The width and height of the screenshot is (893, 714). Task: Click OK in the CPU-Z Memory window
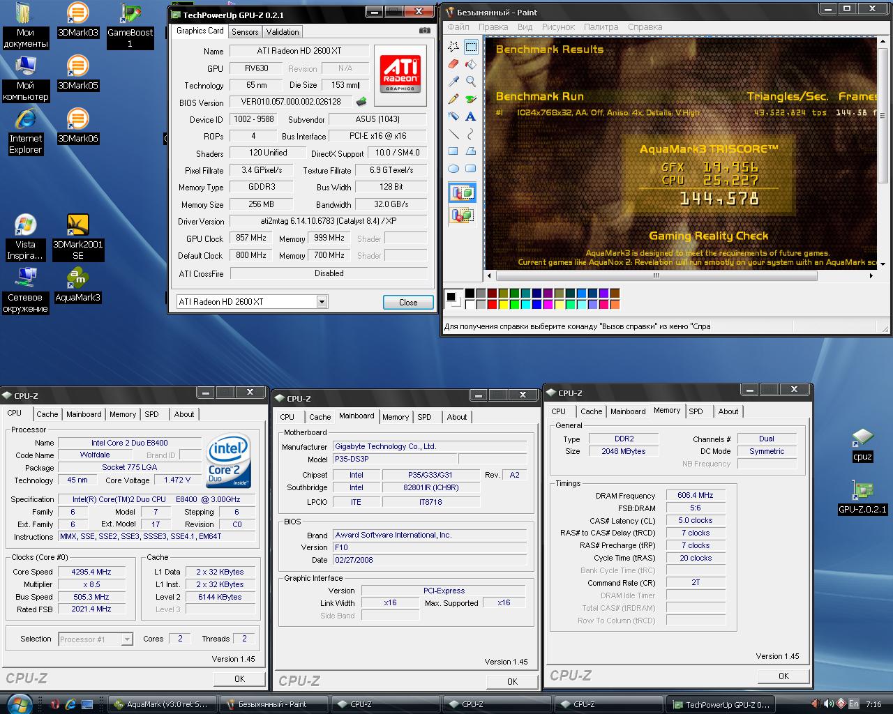[x=783, y=676]
